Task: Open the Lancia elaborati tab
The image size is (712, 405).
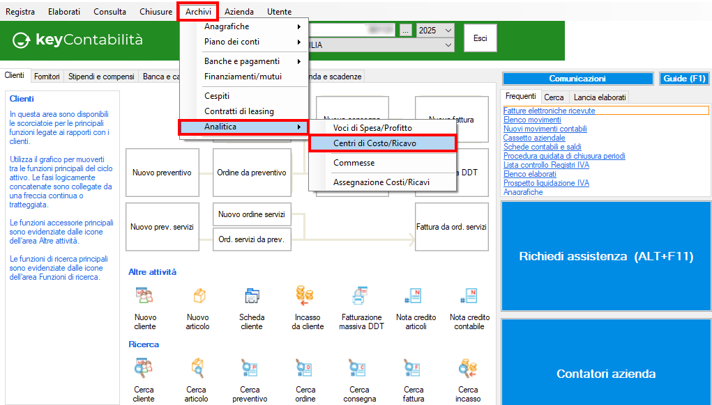Action: pyautogui.click(x=600, y=97)
